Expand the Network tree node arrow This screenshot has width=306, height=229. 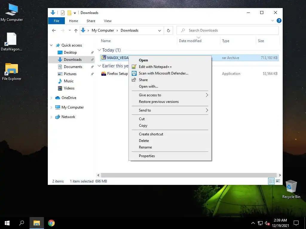pos(51,117)
